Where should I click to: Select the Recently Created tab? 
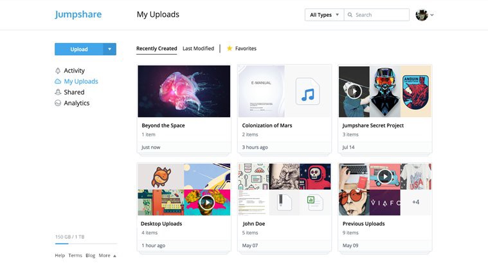[156, 49]
